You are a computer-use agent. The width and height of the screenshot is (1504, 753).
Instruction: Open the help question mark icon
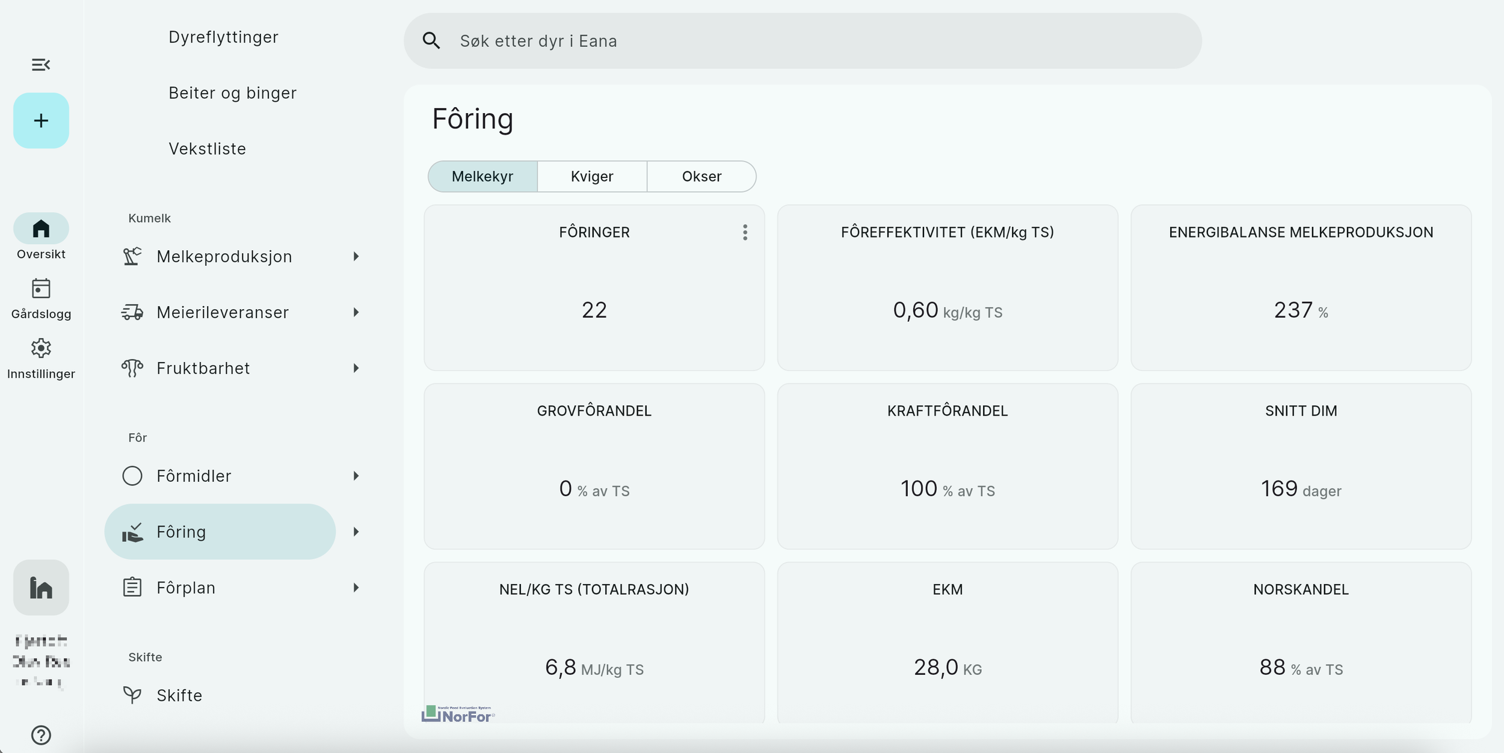(41, 735)
